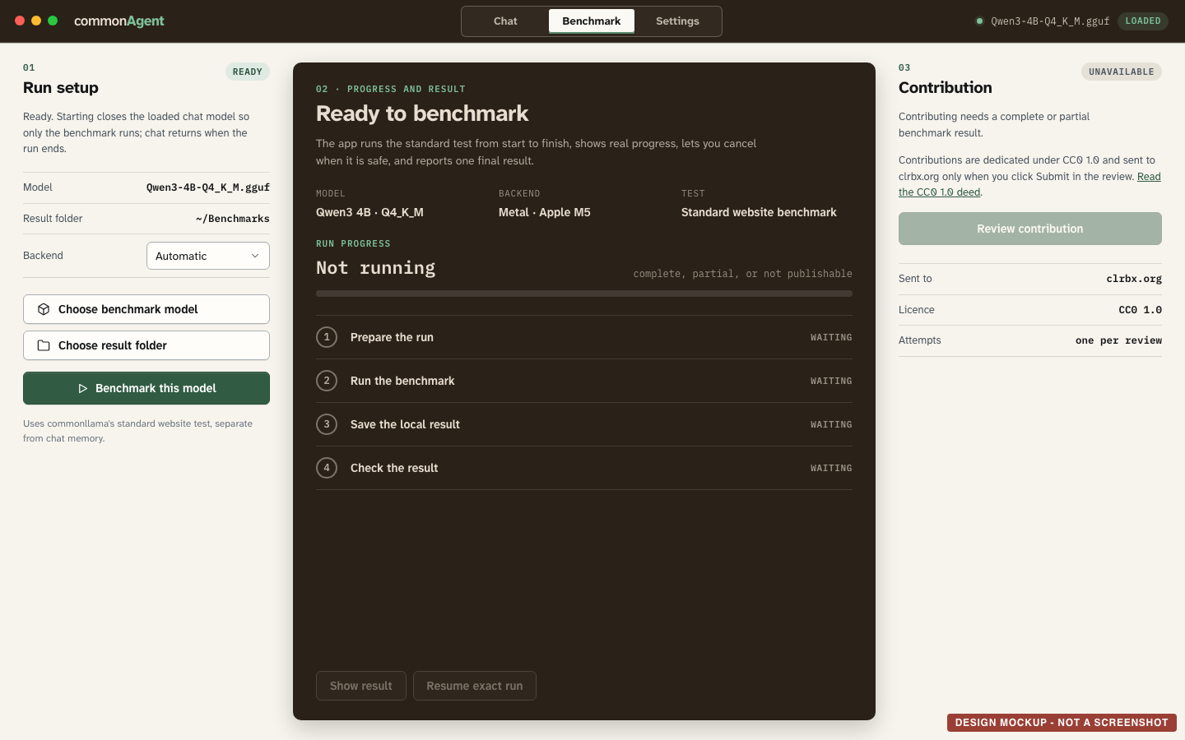This screenshot has height=740, width=1185.
Task: Click the UNAVAILABLE badge in Contribution
Action: (x=1122, y=72)
